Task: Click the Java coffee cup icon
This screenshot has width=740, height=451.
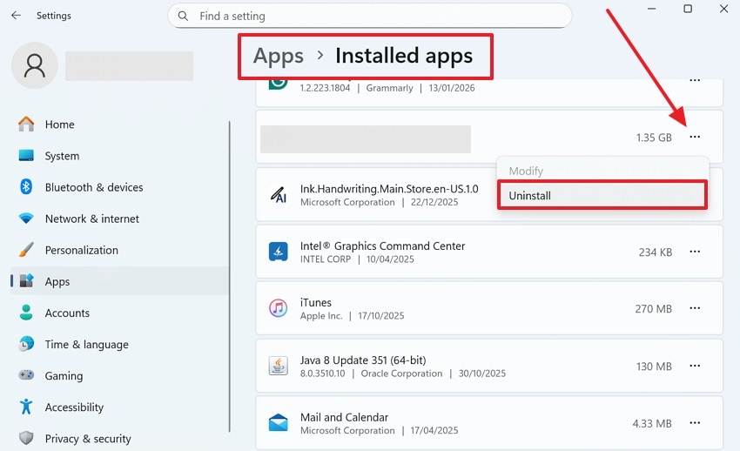Action: 278,366
